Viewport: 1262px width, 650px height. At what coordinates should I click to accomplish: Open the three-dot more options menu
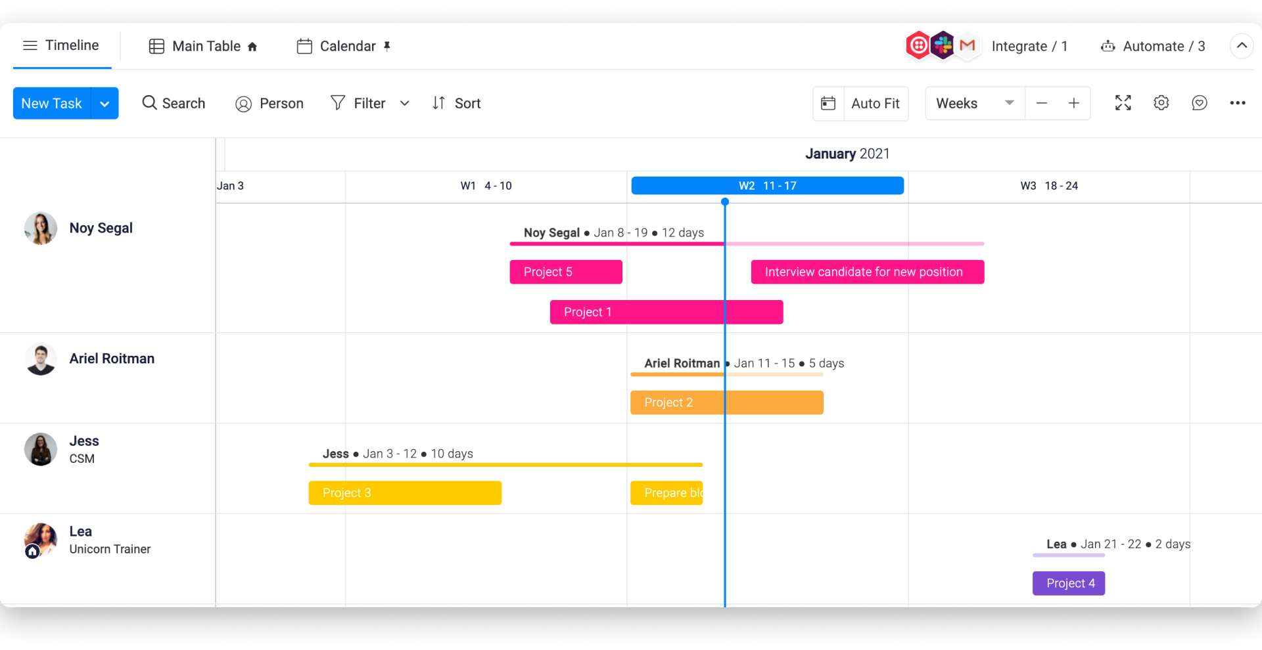(x=1238, y=103)
